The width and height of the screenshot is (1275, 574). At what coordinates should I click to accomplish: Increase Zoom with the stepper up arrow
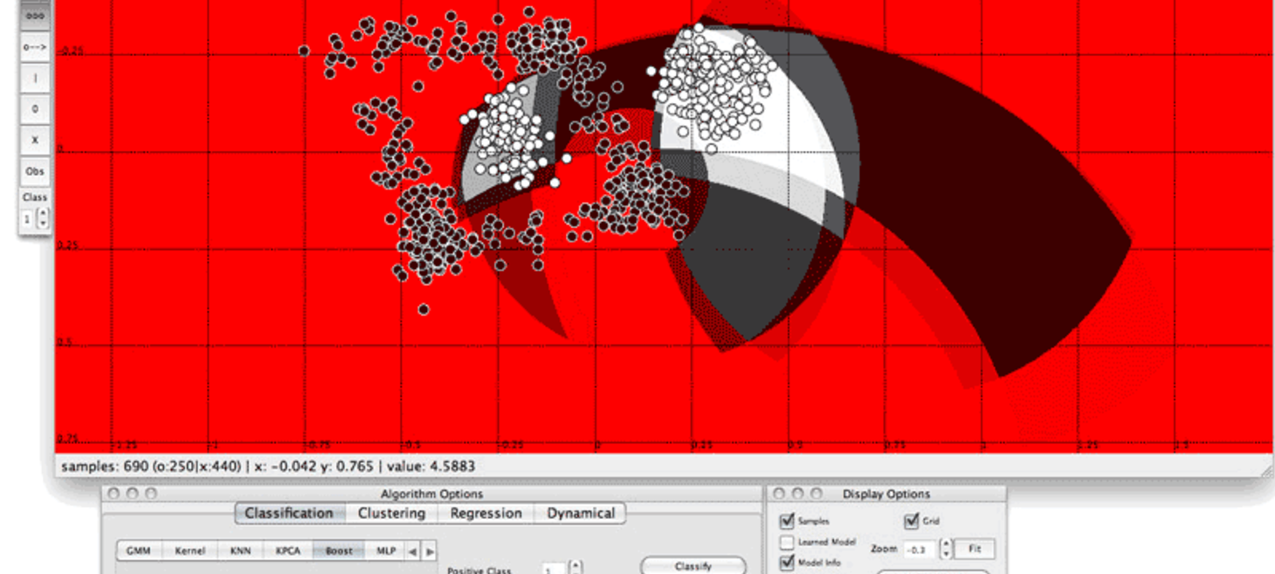pos(945,543)
